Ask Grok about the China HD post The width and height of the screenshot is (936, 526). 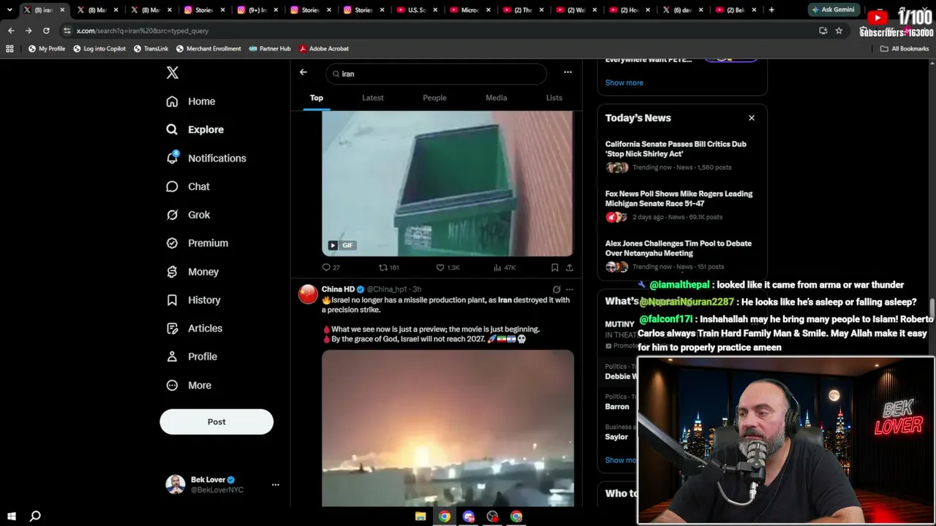point(556,289)
